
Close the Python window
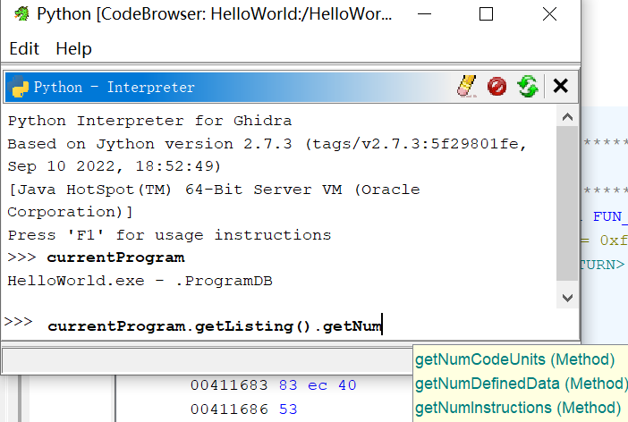pyautogui.click(x=549, y=14)
